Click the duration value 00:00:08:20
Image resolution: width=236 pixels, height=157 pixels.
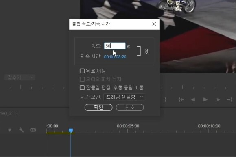click(115, 57)
